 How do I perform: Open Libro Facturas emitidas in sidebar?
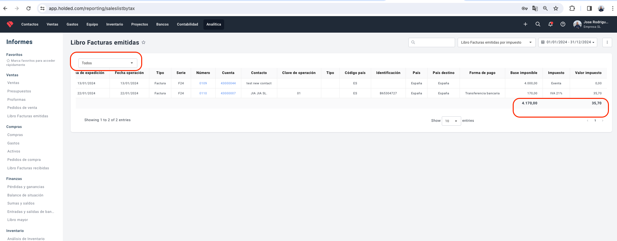point(28,116)
